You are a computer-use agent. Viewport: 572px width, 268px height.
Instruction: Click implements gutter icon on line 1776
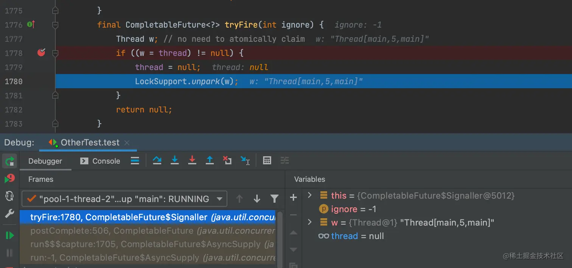[x=31, y=25]
